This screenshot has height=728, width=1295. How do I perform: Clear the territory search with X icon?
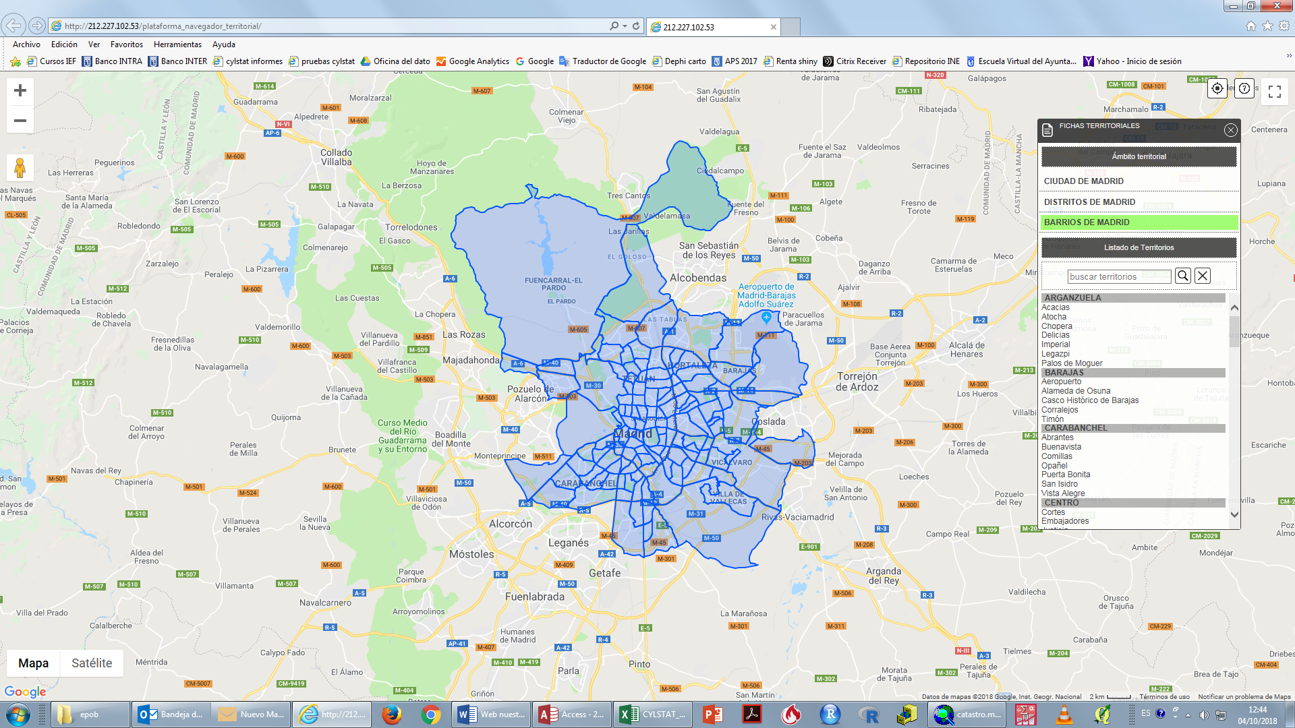[1203, 276]
